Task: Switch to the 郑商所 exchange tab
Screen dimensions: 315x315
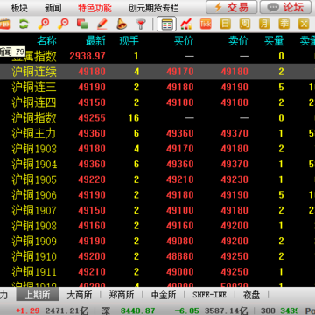Action: click(122, 295)
